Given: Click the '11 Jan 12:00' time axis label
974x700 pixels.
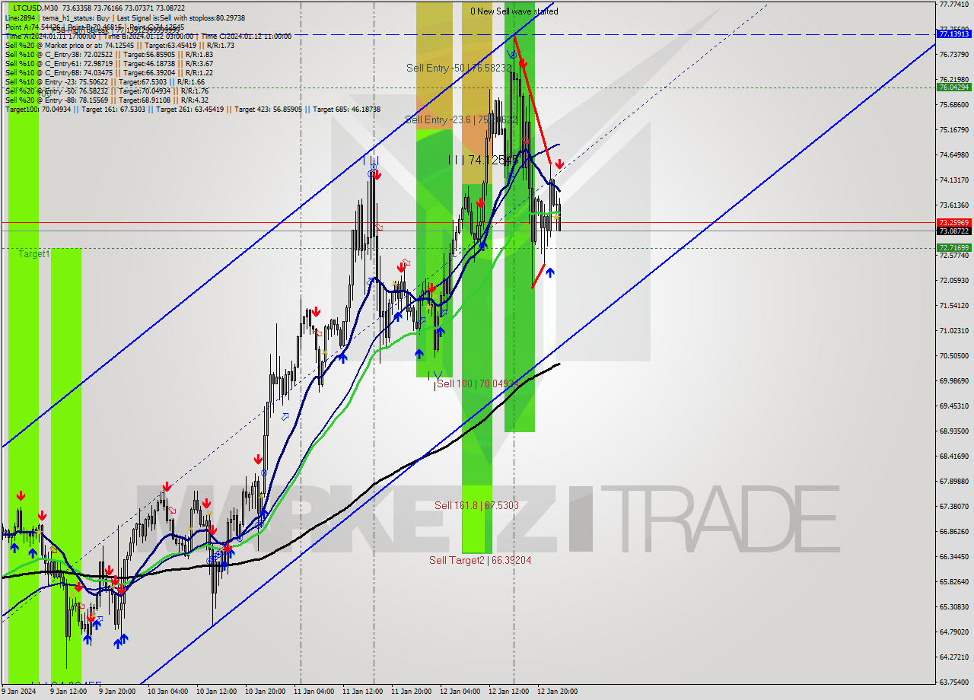Looking at the screenshot, I should pyautogui.click(x=362, y=692).
